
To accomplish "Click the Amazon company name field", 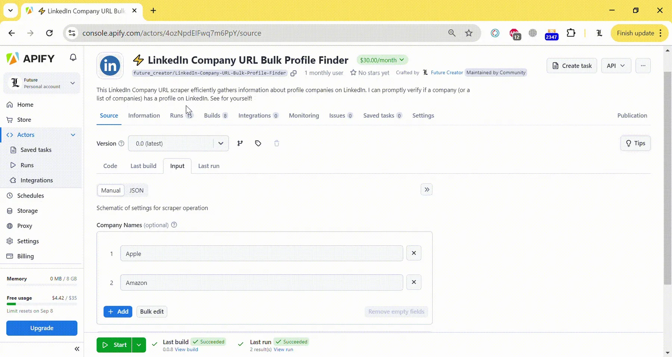I will [x=262, y=283].
